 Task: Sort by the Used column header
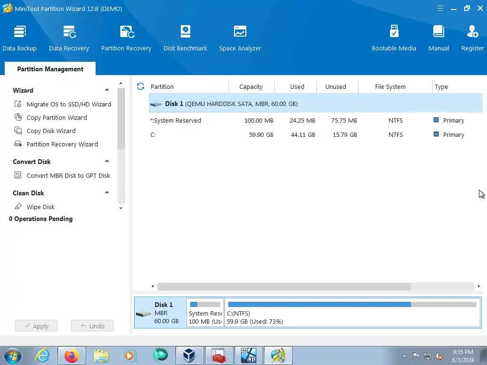click(x=296, y=86)
